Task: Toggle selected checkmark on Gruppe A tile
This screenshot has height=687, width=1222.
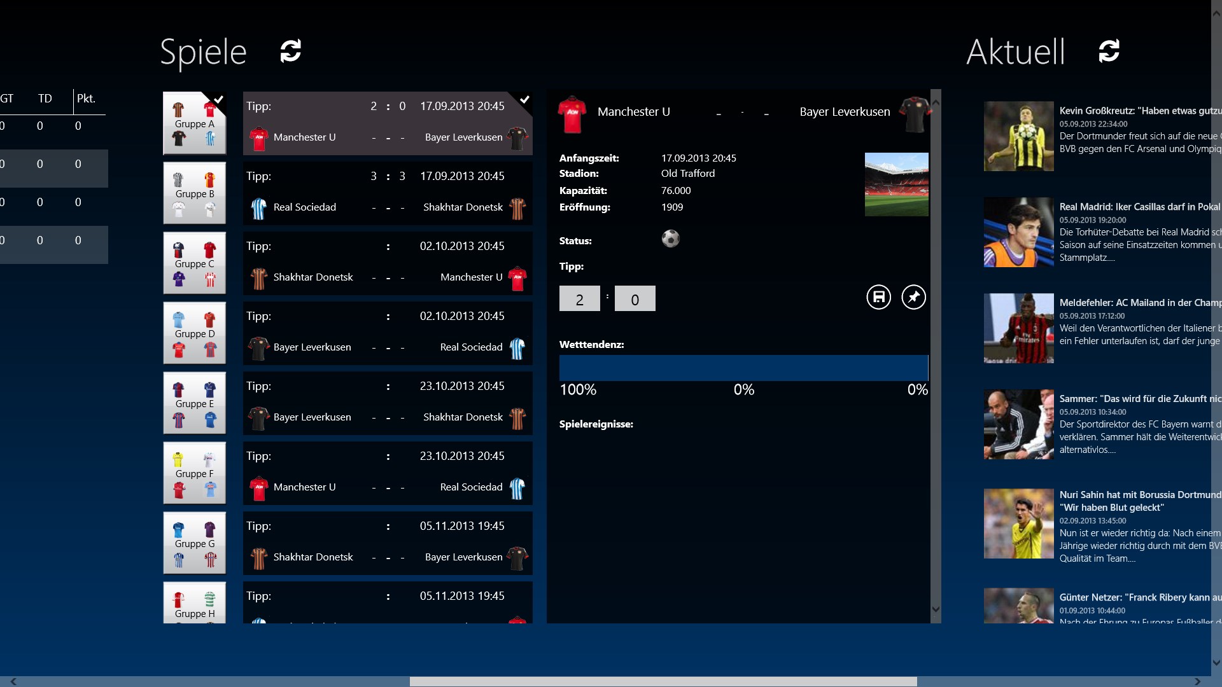Action: (218, 100)
